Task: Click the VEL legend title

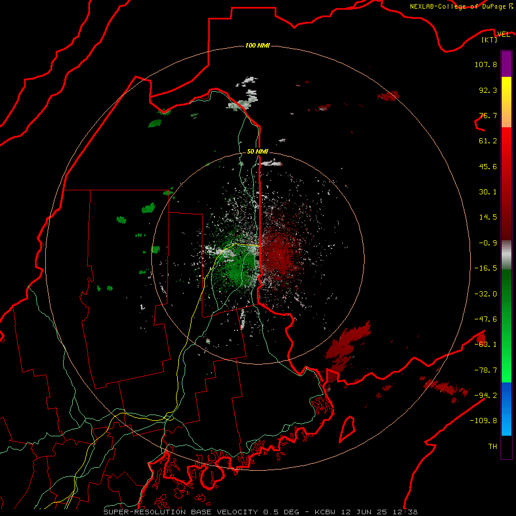Action: tap(503, 34)
